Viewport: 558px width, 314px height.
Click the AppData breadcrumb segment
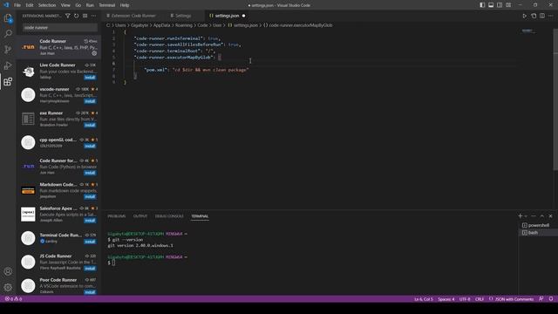pos(161,25)
